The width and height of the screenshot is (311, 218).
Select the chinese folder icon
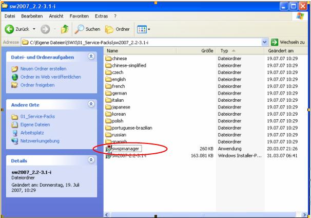coord(108,59)
